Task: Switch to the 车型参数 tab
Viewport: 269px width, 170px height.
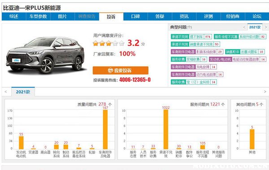Action: (38, 17)
